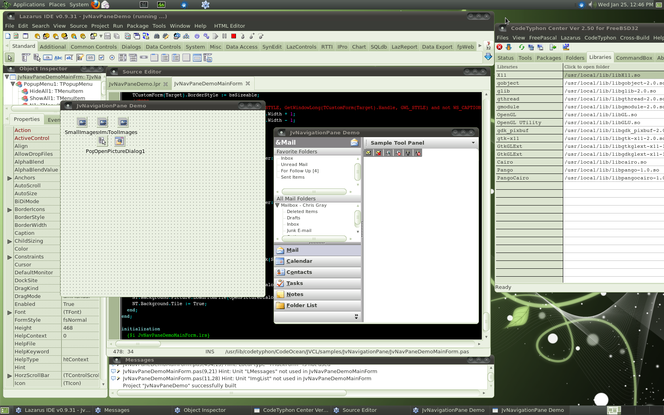Select 'For Follow Up [4]' in Favorite Folders
The height and width of the screenshot is (415, 664).
point(300,171)
